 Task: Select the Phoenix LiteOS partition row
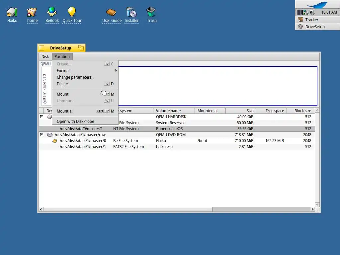tap(177, 129)
